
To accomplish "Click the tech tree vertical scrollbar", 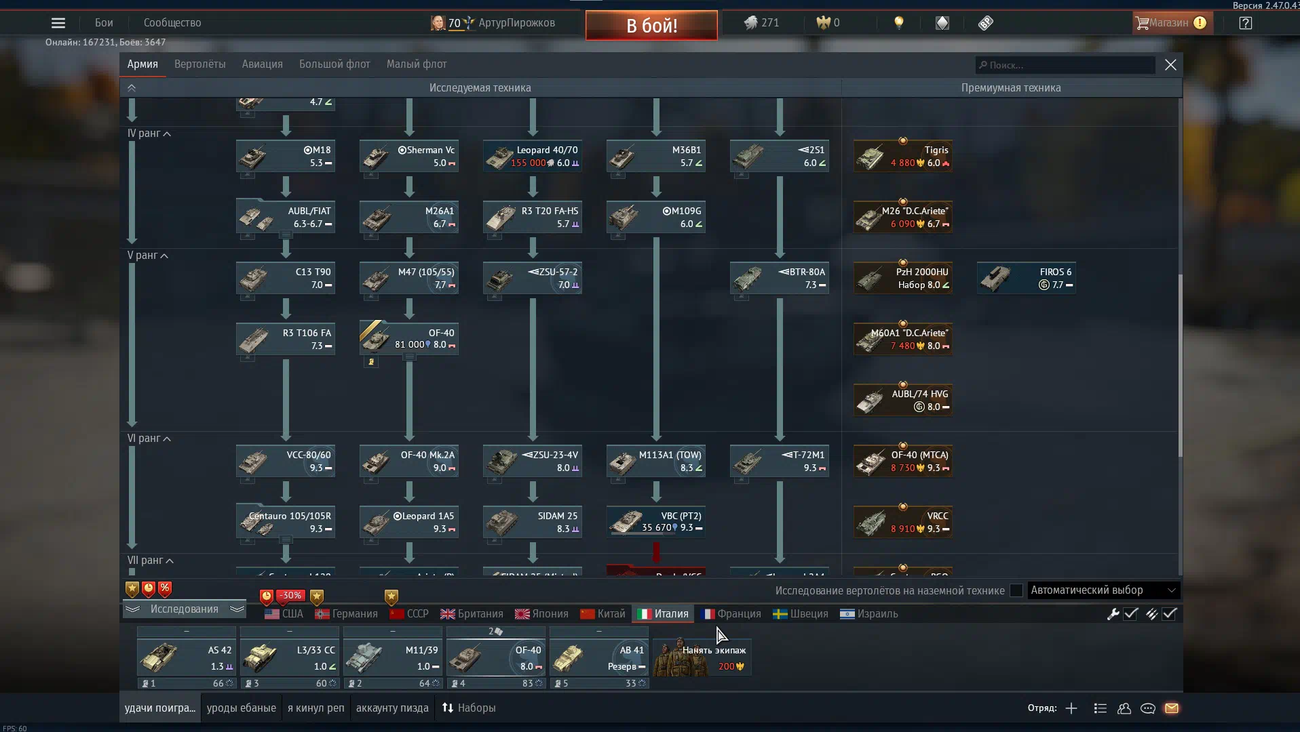I will (x=1180, y=366).
